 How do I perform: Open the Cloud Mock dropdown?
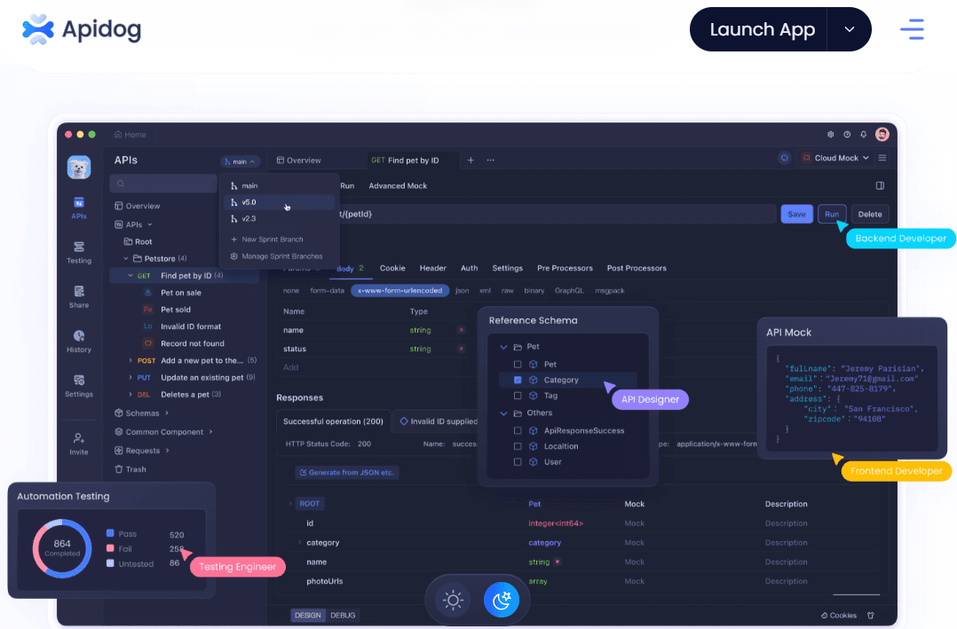835,158
